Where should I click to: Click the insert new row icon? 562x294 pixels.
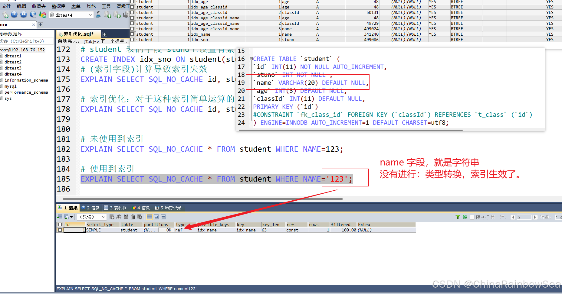[112, 217]
